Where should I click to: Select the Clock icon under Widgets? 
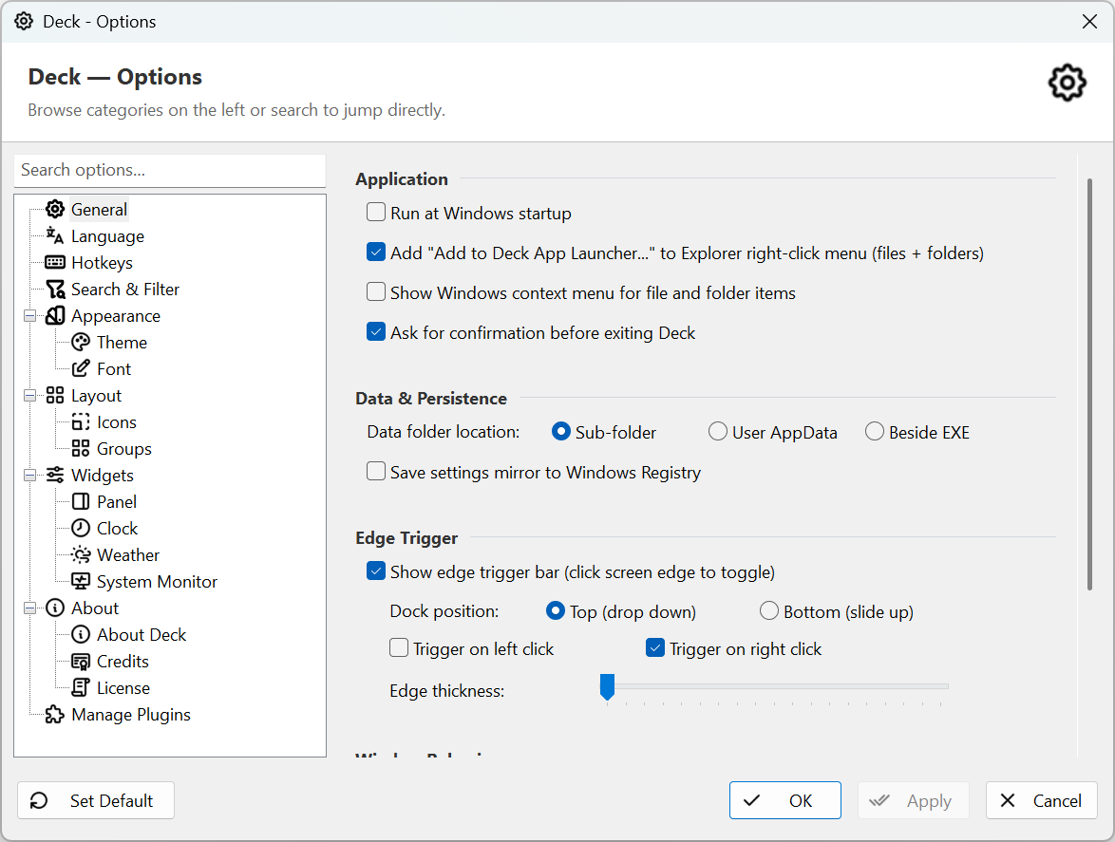click(x=81, y=529)
